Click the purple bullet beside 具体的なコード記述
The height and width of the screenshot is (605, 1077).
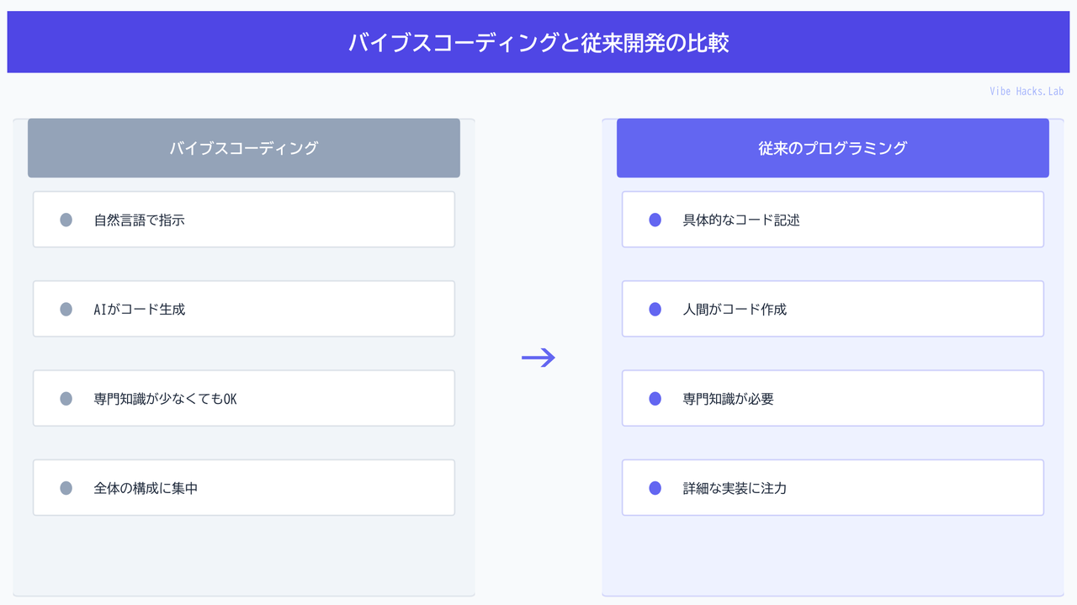coord(655,220)
